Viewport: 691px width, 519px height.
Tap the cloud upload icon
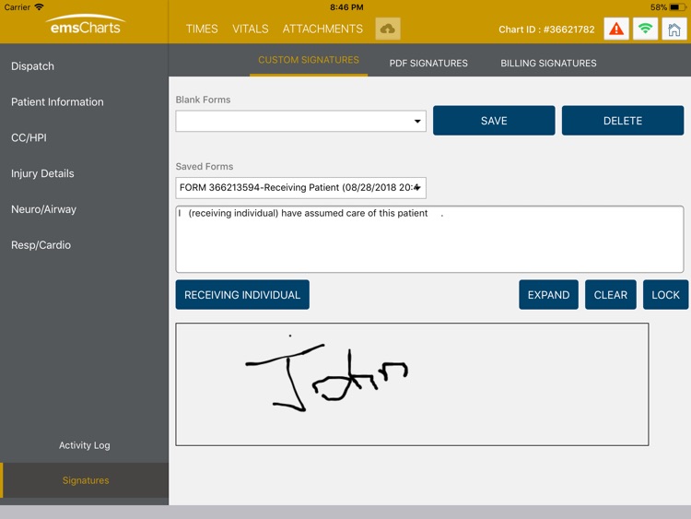[388, 29]
